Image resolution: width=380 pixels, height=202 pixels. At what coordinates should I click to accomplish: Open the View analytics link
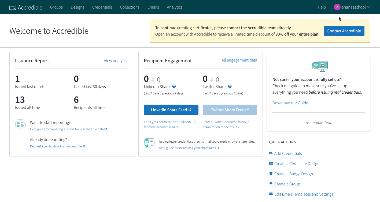pyautogui.click(x=116, y=61)
